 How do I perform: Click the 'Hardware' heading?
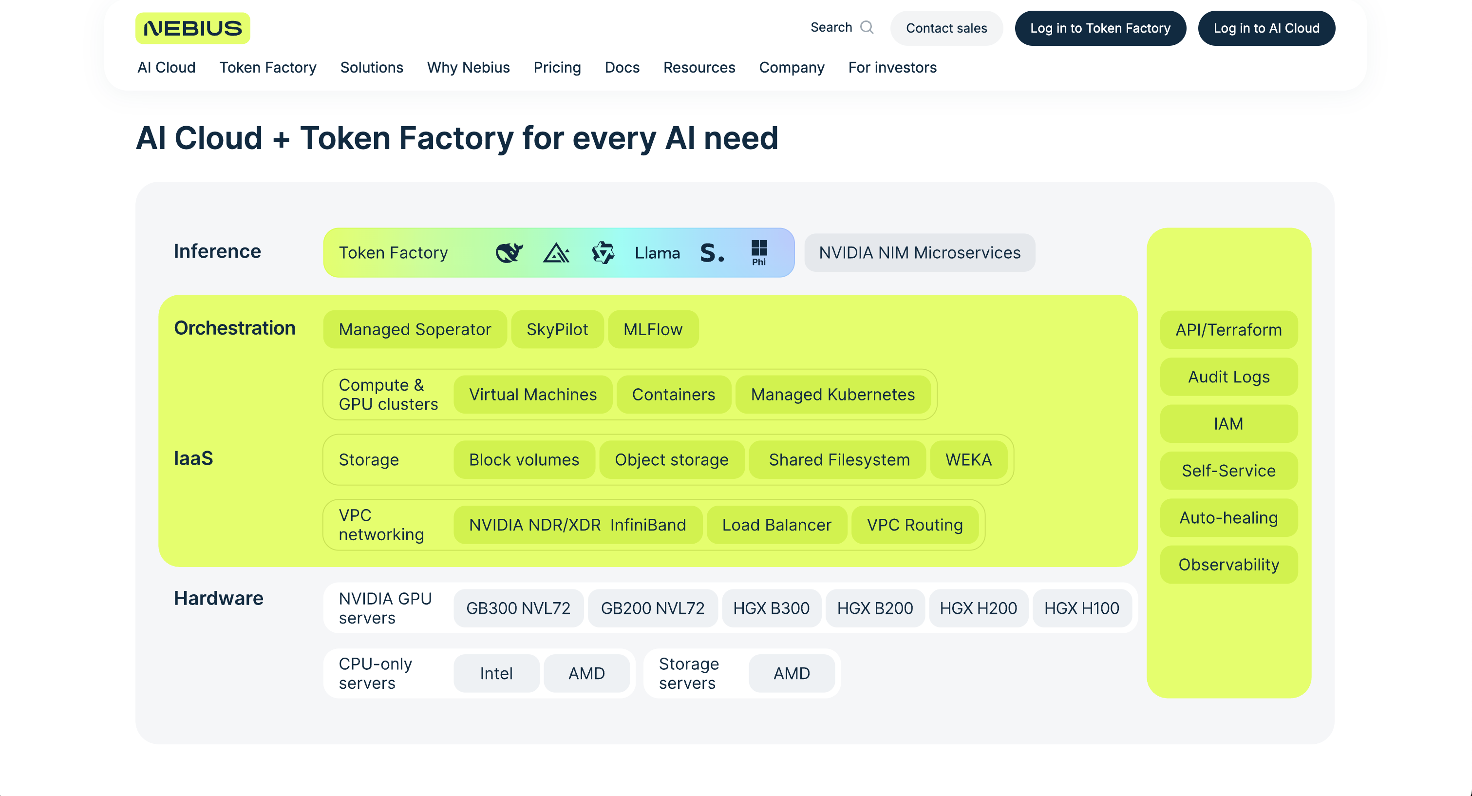(218, 598)
